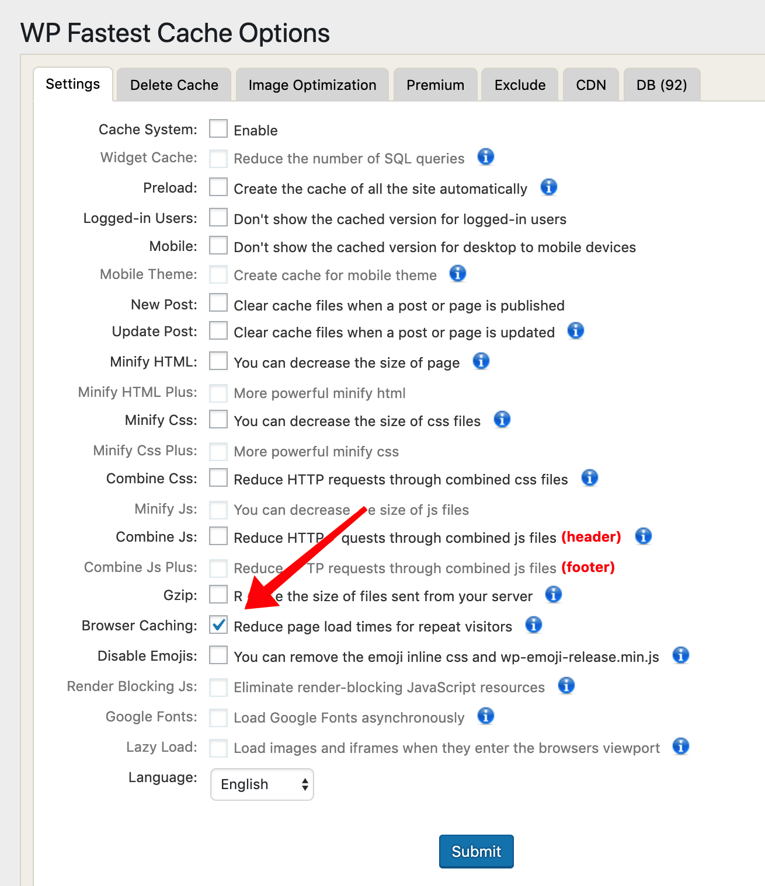Click 'Load Google Fonts asynchronously' text
Image resolution: width=765 pixels, height=886 pixels.
(349, 717)
